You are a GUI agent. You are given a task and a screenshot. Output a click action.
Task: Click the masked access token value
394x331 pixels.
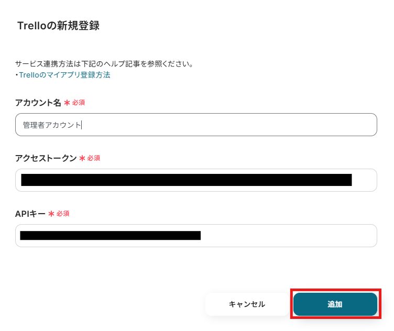pyautogui.click(x=186, y=180)
